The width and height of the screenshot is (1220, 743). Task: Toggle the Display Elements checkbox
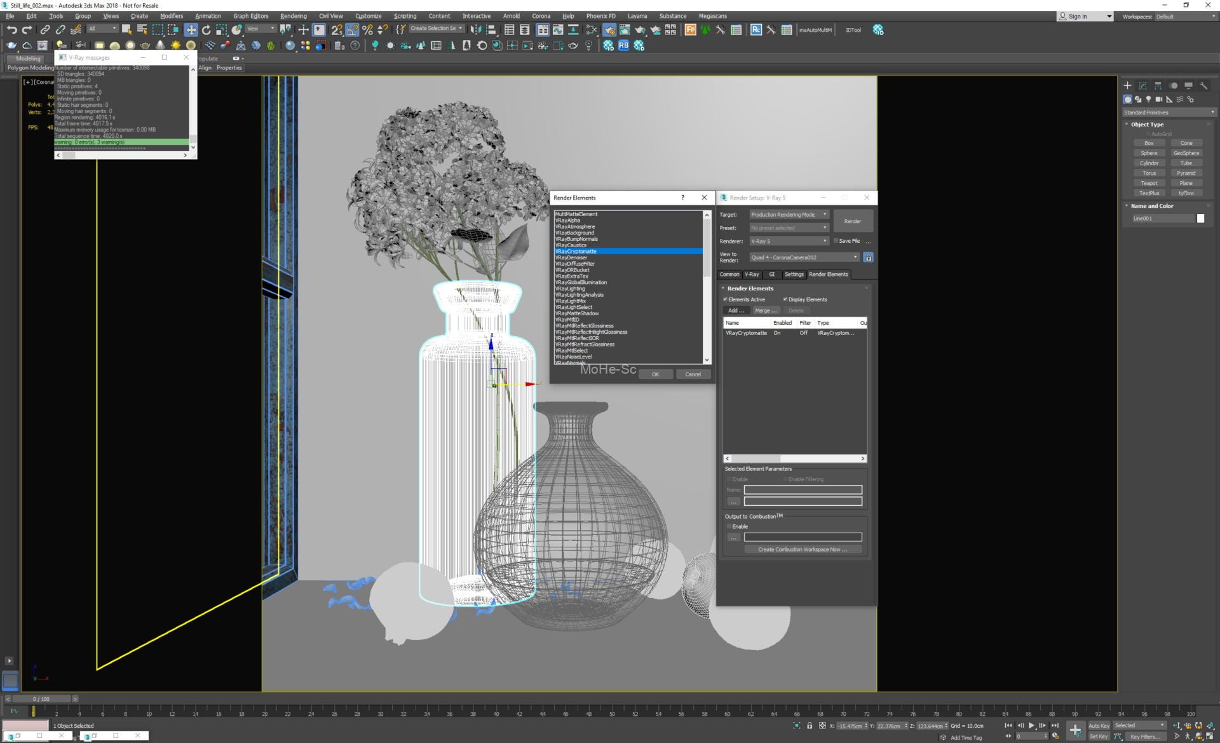(x=785, y=299)
